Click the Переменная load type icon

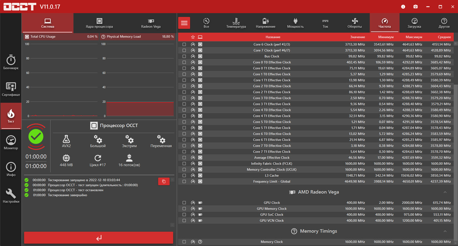161,139
